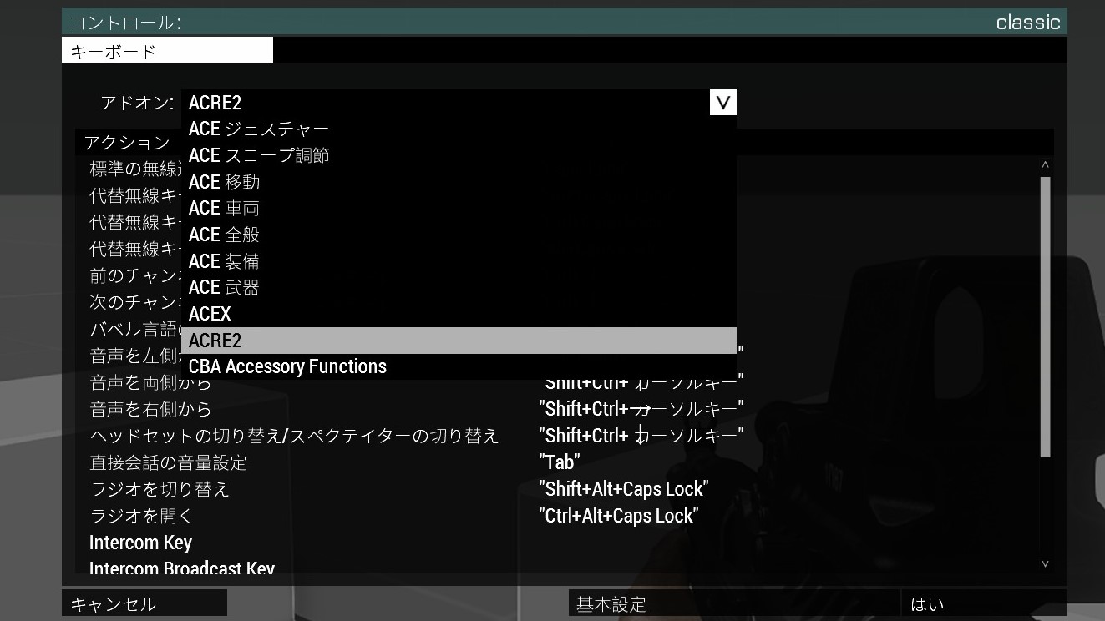Select 音声を右側から action row
Screen dimensions: 1105x621
[557, 409]
